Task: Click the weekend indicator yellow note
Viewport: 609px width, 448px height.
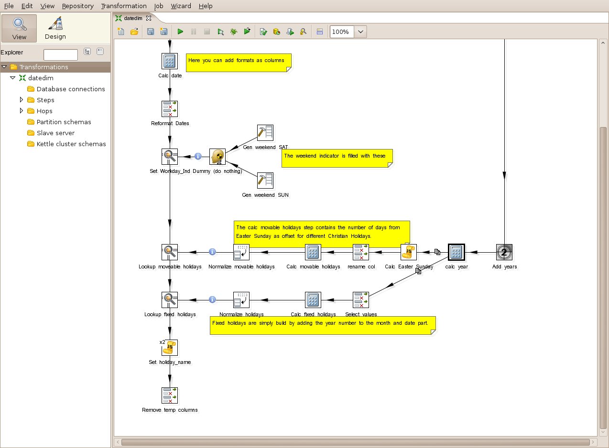Action: point(337,158)
